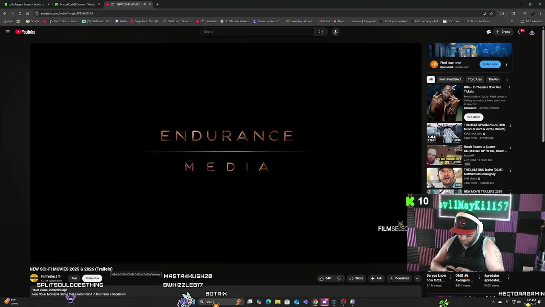Open Discord from the taskbar
Screen dimensions: 545x307
coord(324,302)
